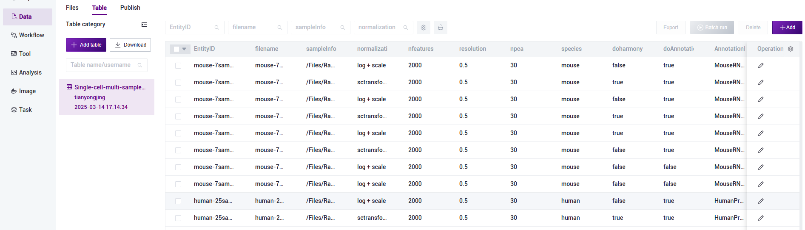Switch to the Publish tab
Screen dimensions: 805x230
[x=130, y=8]
